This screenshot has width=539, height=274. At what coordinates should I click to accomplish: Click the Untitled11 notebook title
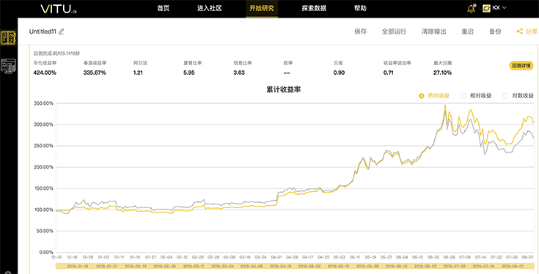pyautogui.click(x=43, y=32)
